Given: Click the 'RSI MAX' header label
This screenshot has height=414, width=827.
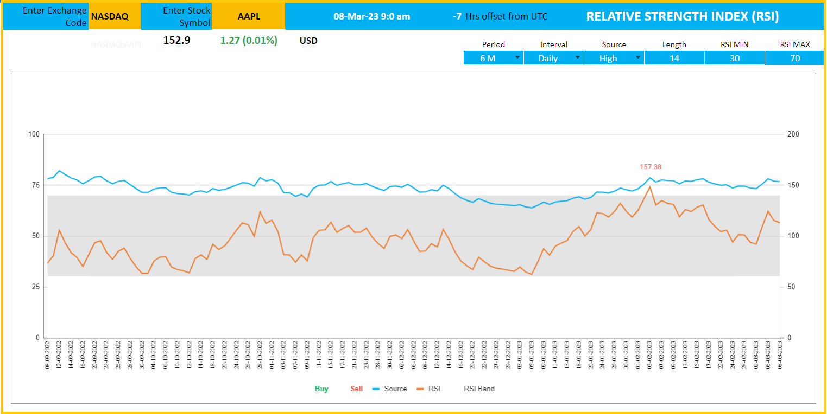Looking at the screenshot, I should click(795, 44).
